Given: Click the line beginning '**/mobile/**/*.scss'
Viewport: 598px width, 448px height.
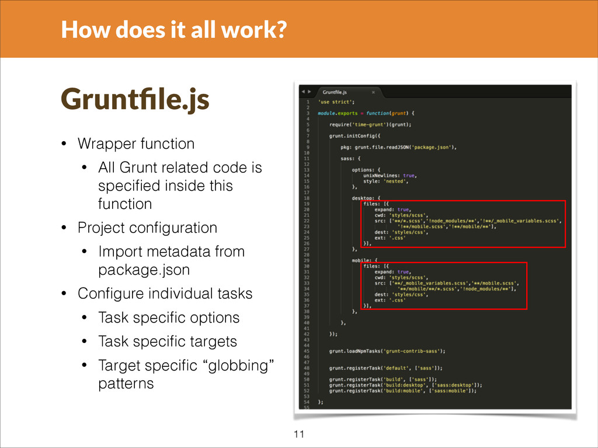Looking at the screenshot, I should click(x=457, y=289).
